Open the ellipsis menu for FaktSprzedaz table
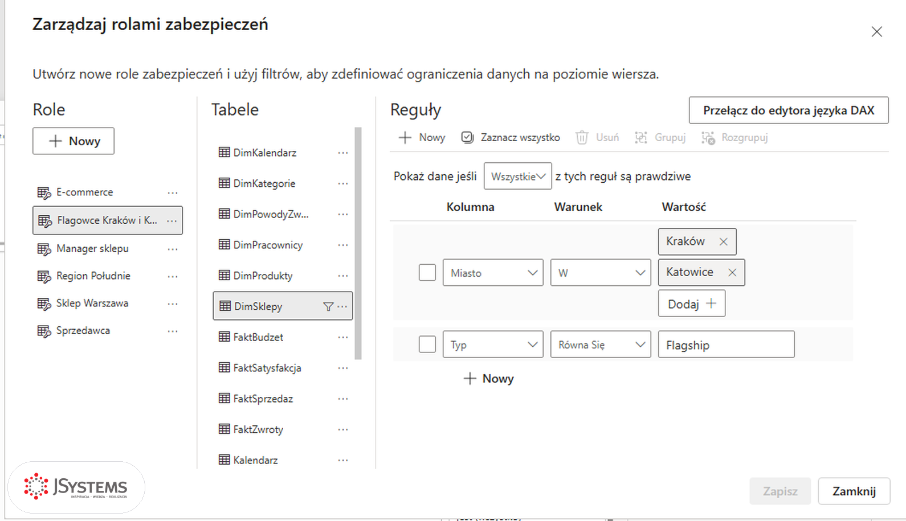 click(x=342, y=399)
